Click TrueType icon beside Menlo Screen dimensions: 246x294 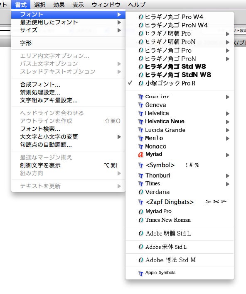(140, 138)
